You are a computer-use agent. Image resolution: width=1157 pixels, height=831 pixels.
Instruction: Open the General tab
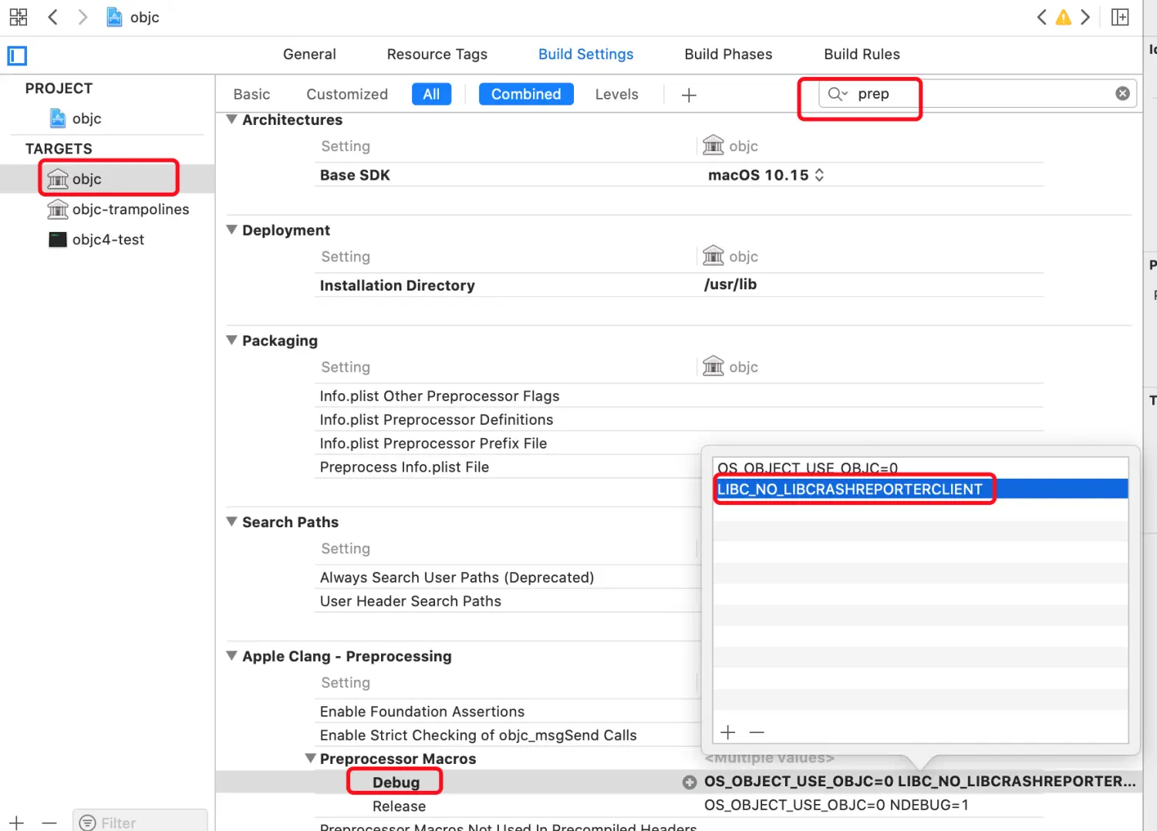coord(309,54)
